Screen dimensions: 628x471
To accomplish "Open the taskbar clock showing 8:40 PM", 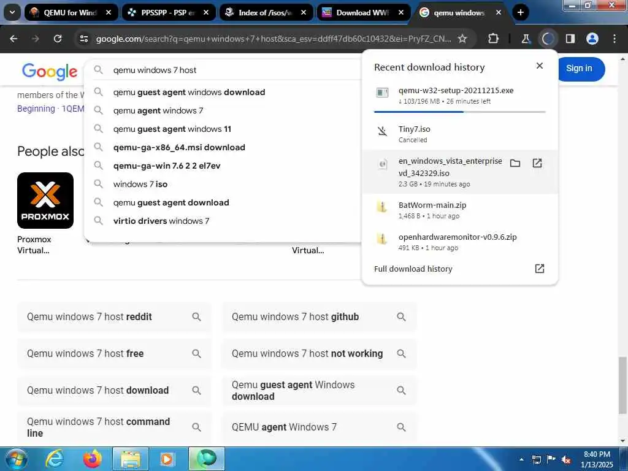I will (597, 459).
